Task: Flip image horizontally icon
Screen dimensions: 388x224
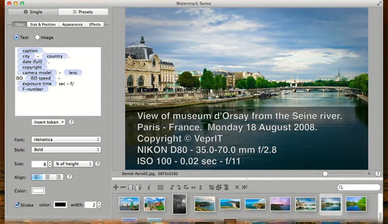Action: [193, 187]
